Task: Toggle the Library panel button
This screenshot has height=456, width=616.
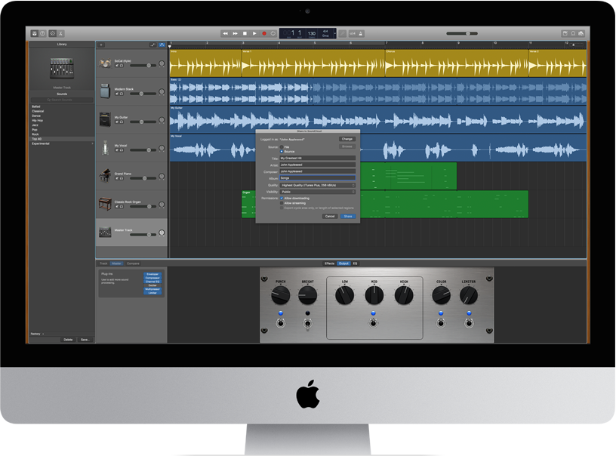Action: [x=35, y=34]
